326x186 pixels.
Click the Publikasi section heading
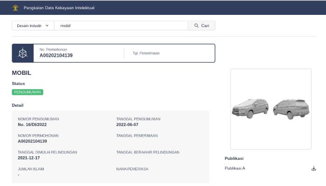tap(234, 159)
